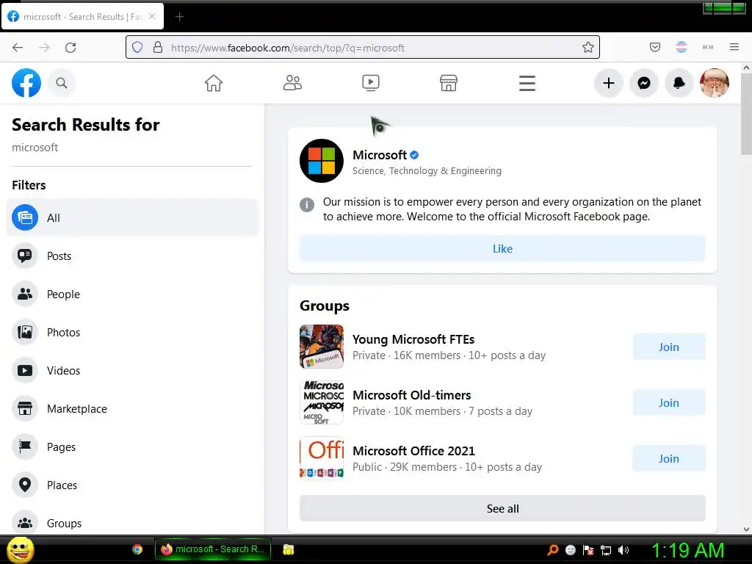This screenshot has width=752, height=564.
Task: Click See all groups button
Action: tap(502, 508)
